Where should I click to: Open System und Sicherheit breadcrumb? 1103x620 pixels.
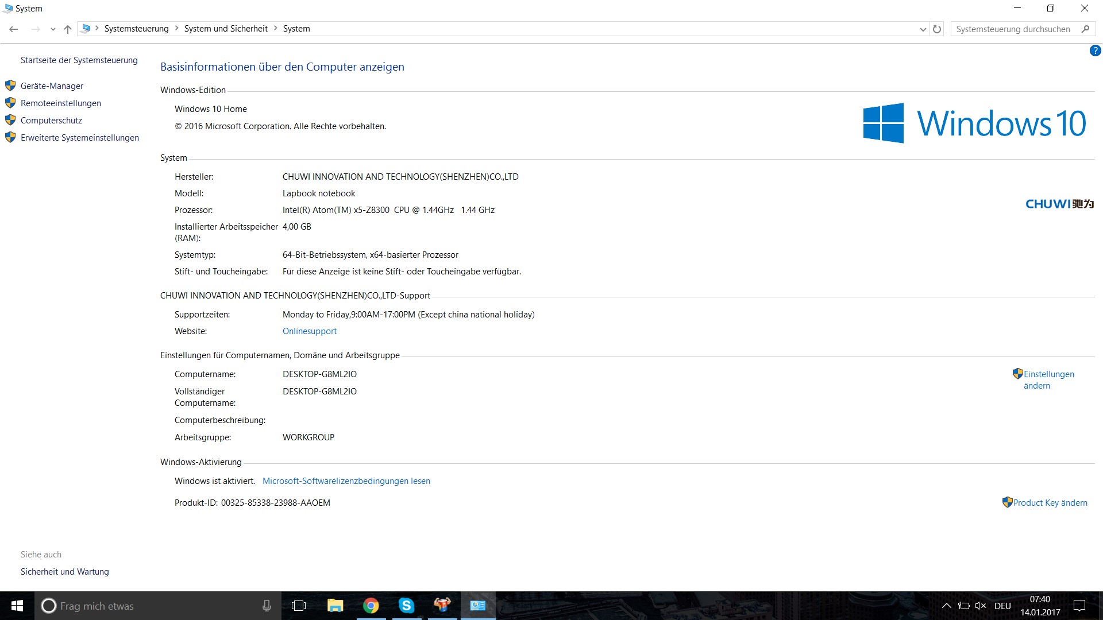coord(226,29)
